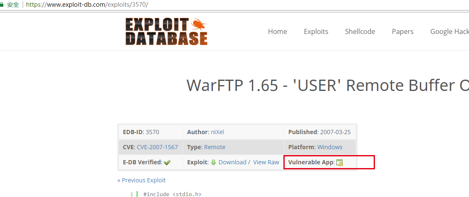Click the 安全 secure label
The height and width of the screenshot is (197, 469).
[13, 5]
